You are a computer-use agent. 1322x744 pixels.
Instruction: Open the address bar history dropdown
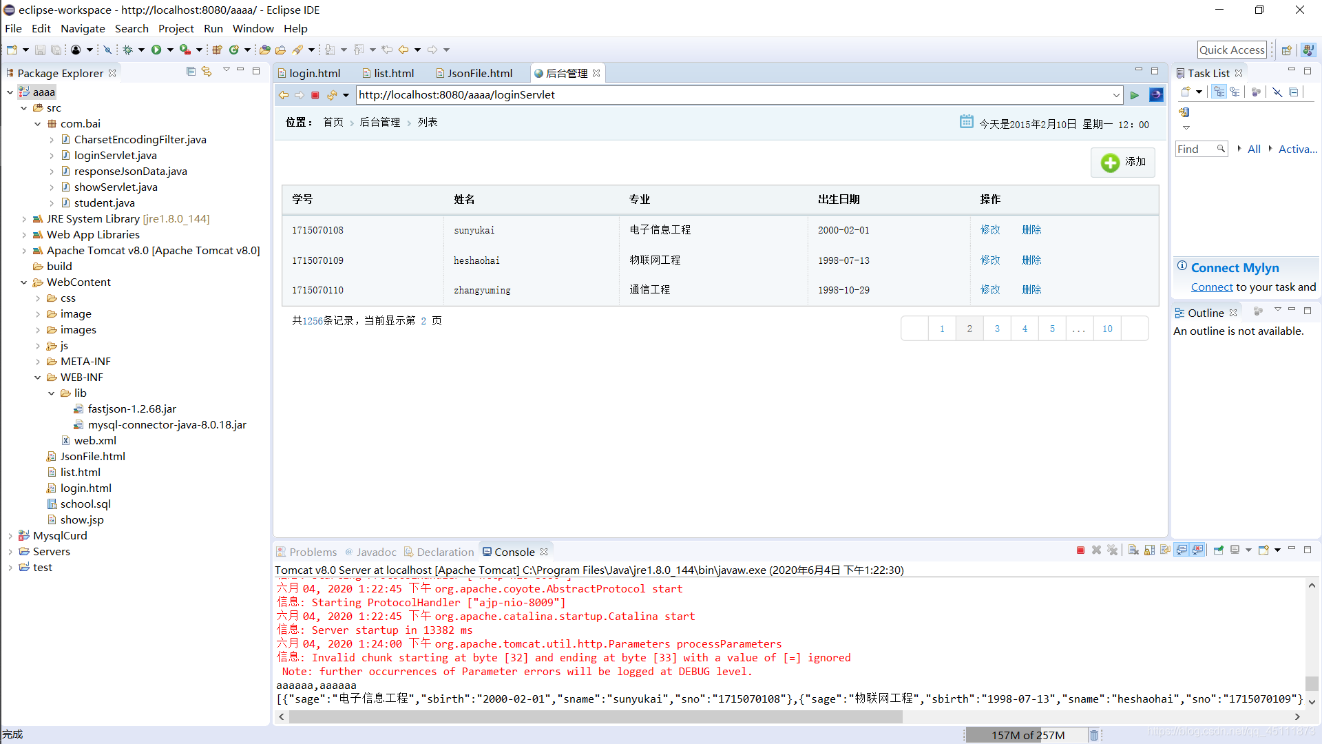click(x=1117, y=94)
